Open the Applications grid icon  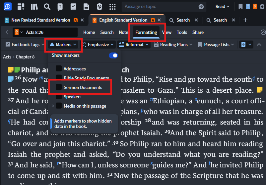[112, 7]
